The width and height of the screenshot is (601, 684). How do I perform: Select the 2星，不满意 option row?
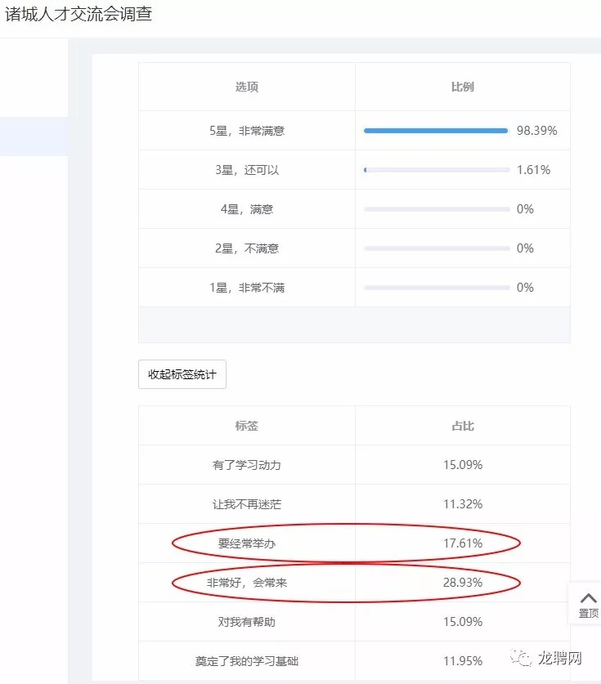(354, 248)
